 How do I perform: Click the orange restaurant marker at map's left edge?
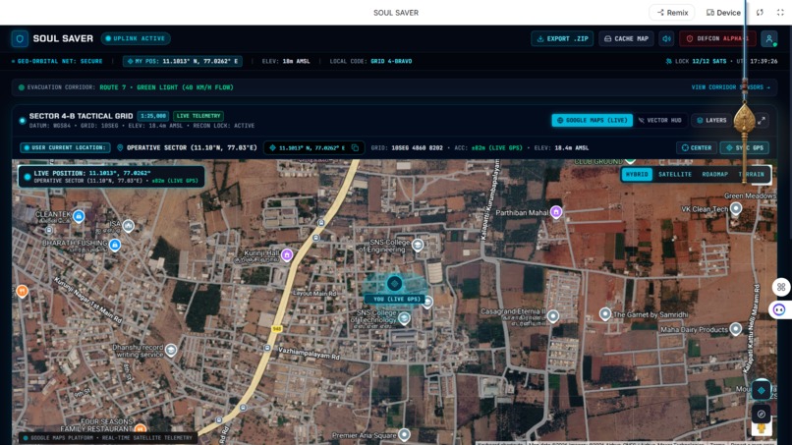(22, 291)
